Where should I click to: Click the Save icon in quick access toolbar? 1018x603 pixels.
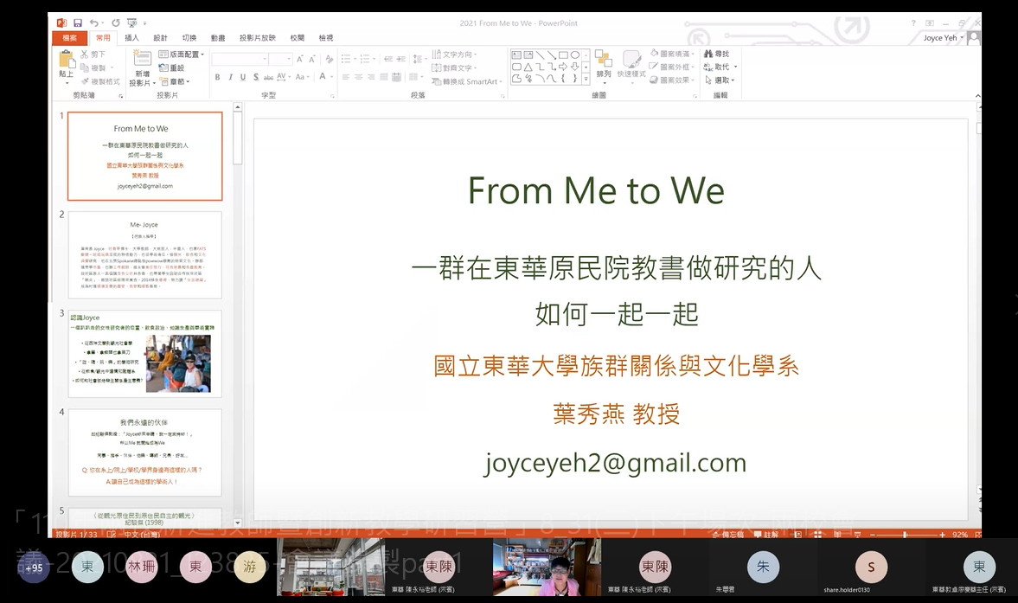pos(78,22)
